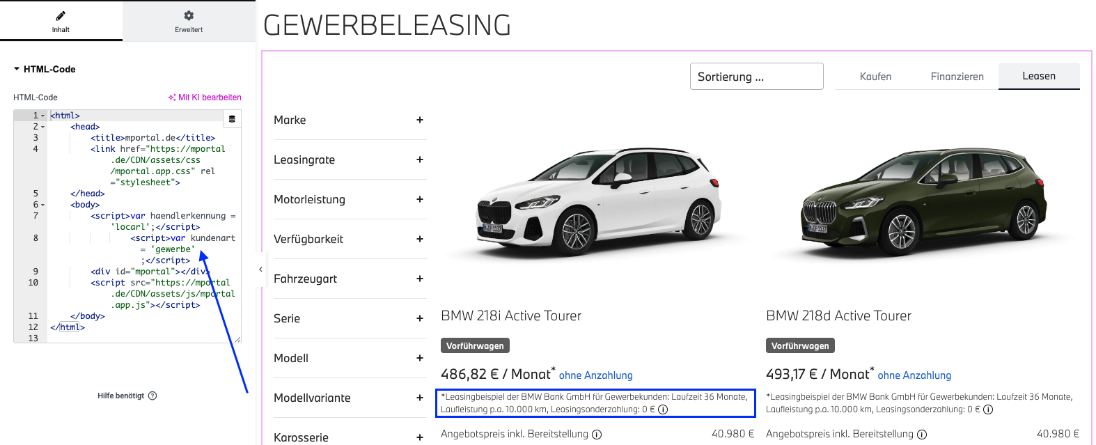Select the Kaufen tab
1096x445 pixels.
click(875, 77)
